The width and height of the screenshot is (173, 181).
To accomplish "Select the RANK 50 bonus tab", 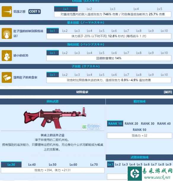I will (x=140, y=130).
